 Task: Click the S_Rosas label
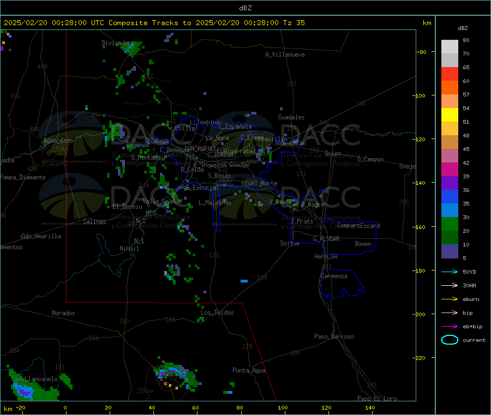[219, 176]
